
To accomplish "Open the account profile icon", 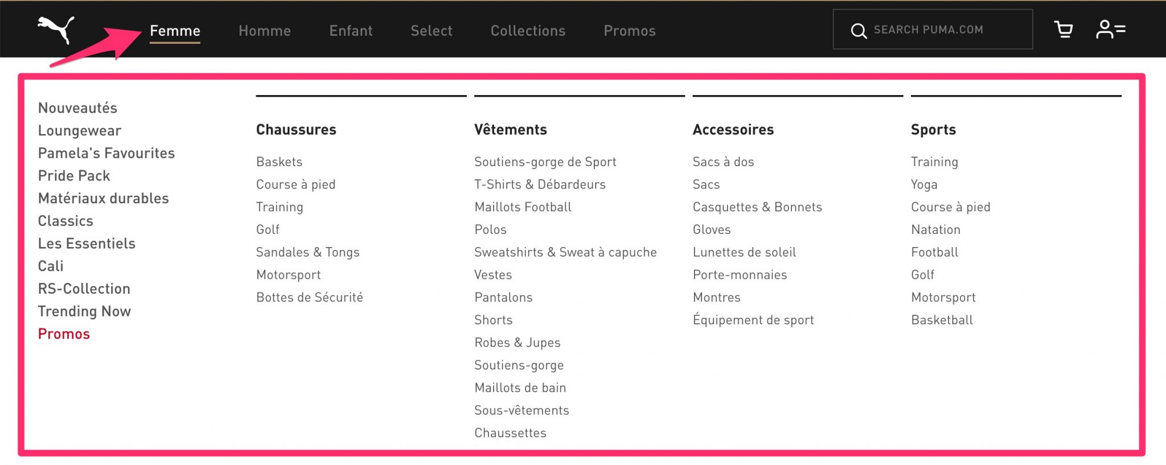I will coord(1110,30).
